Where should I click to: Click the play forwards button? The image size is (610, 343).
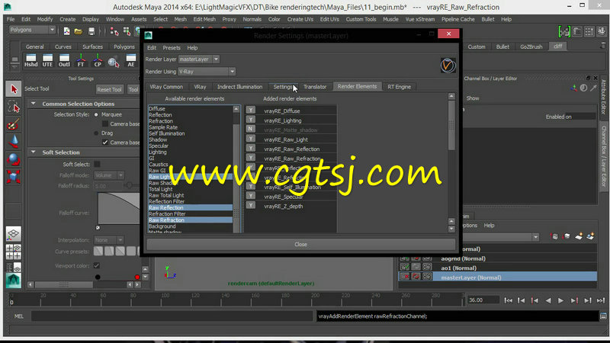point(560,300)
